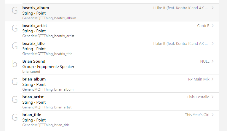227x131 pixels.
Task: Click the G icon beside brian_album
Action: pos(15,82)
